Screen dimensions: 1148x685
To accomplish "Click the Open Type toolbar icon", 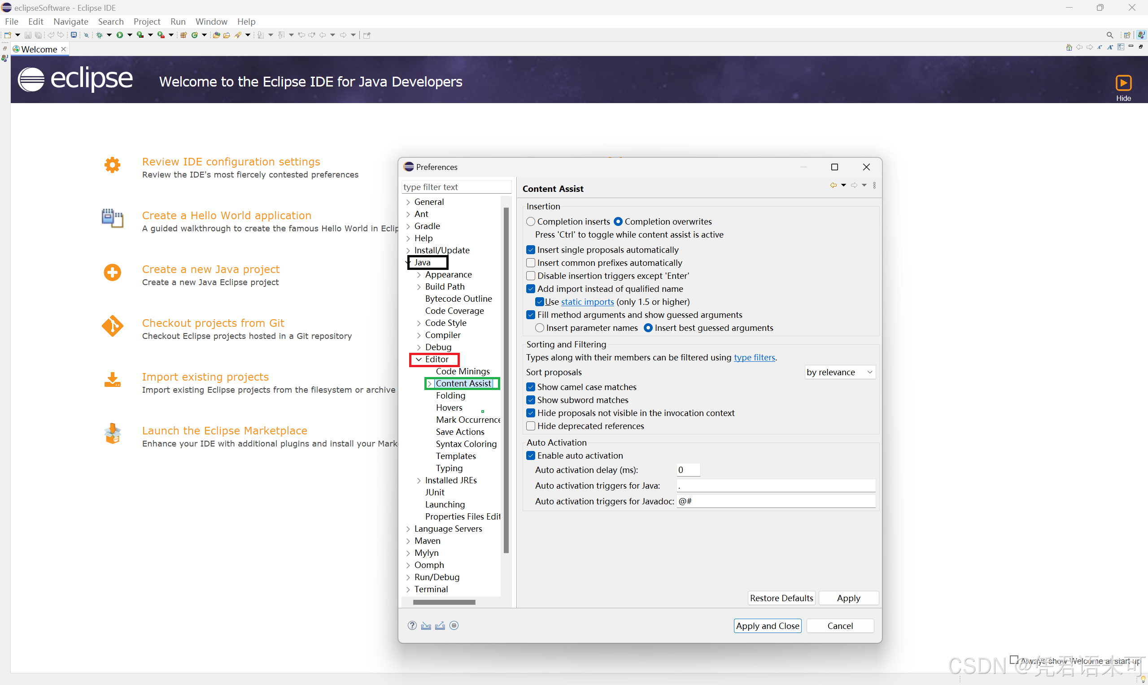I will 216,35.
